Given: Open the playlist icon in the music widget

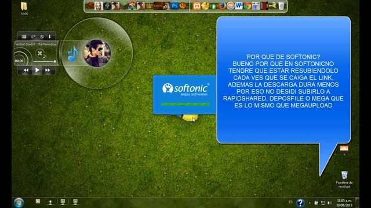Looking at the screenshot, I should coord(24,36).
